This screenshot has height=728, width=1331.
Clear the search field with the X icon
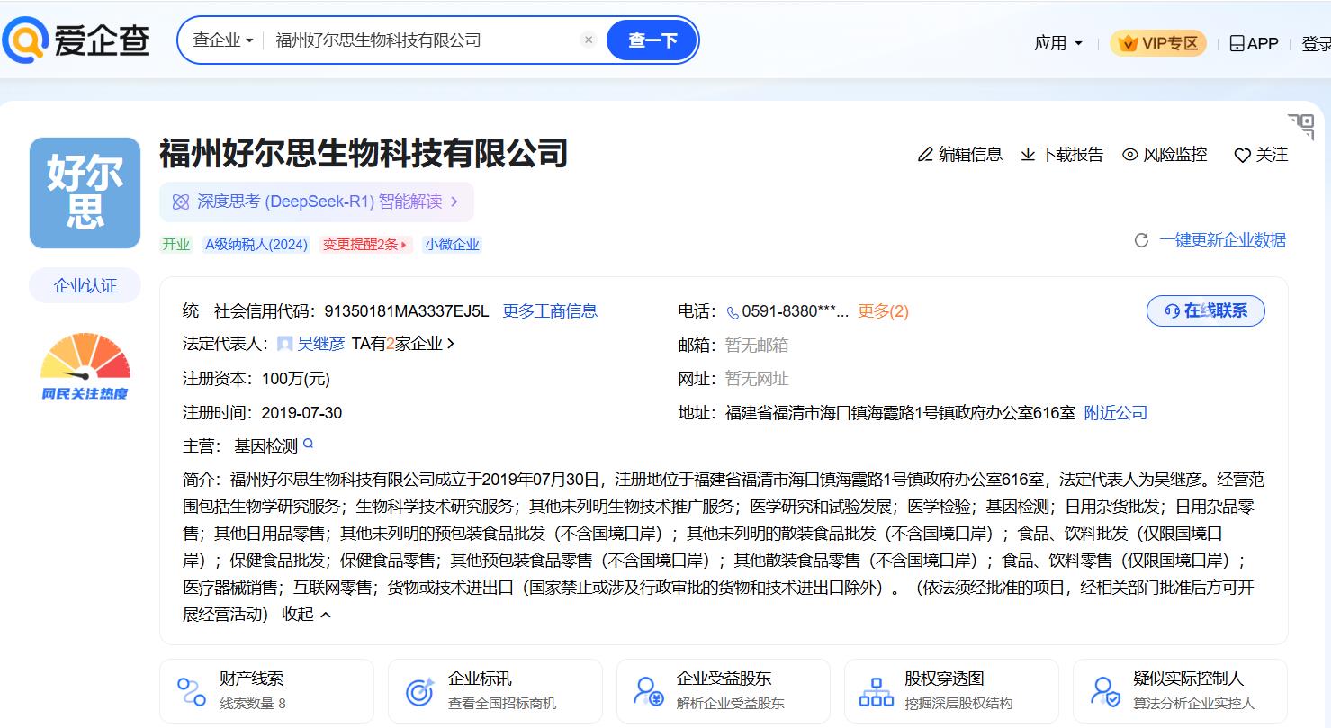[x=589, y=40]
